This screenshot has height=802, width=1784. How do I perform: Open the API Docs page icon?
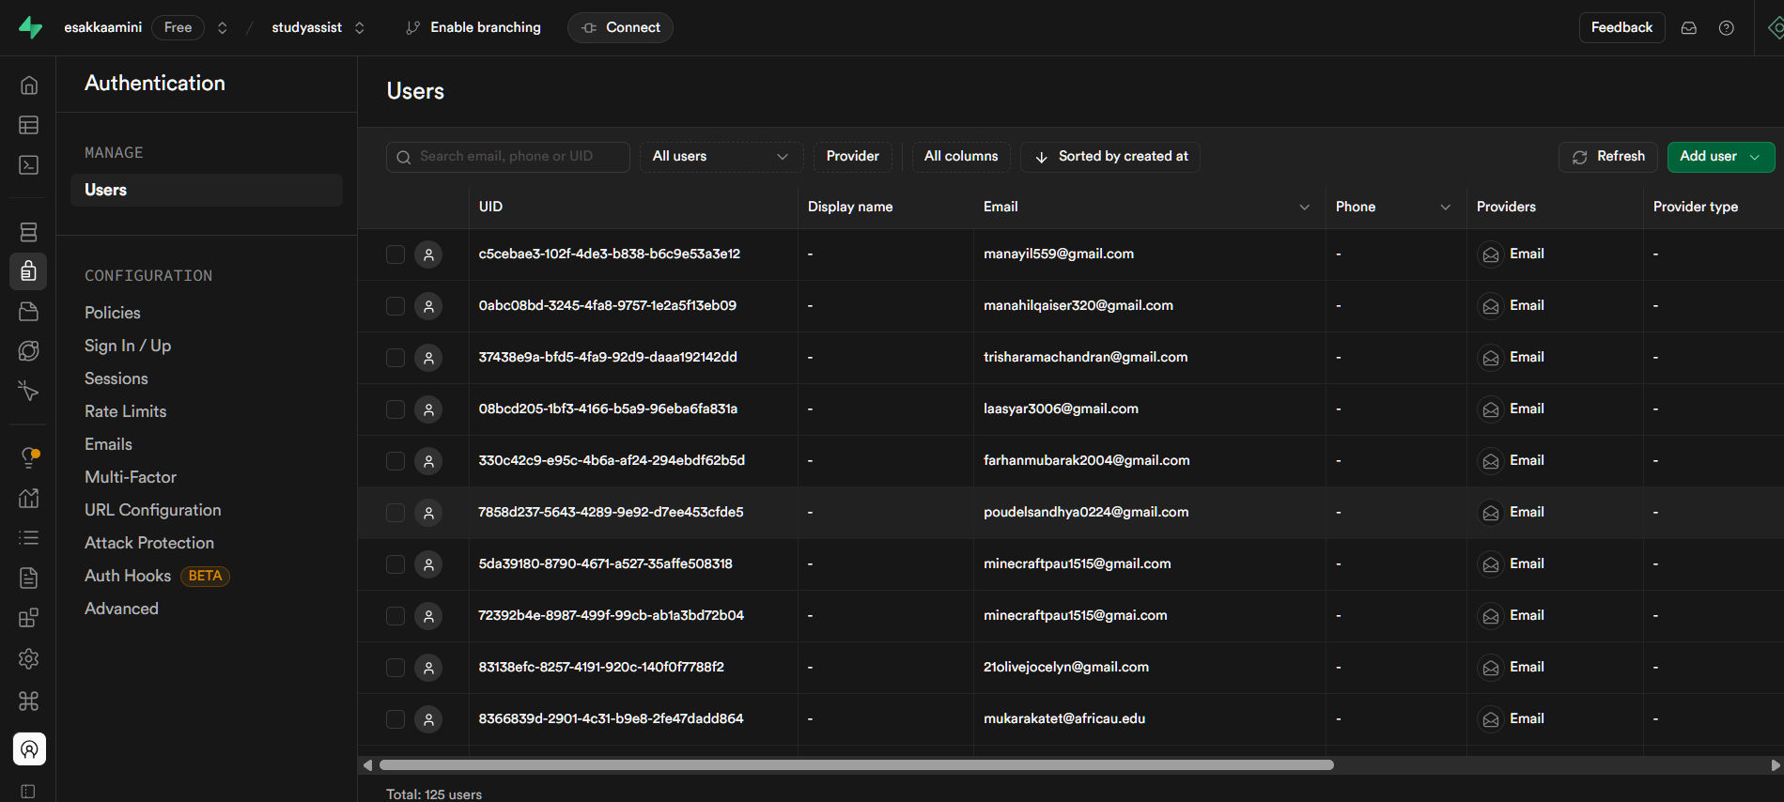(x=29, y=578)
